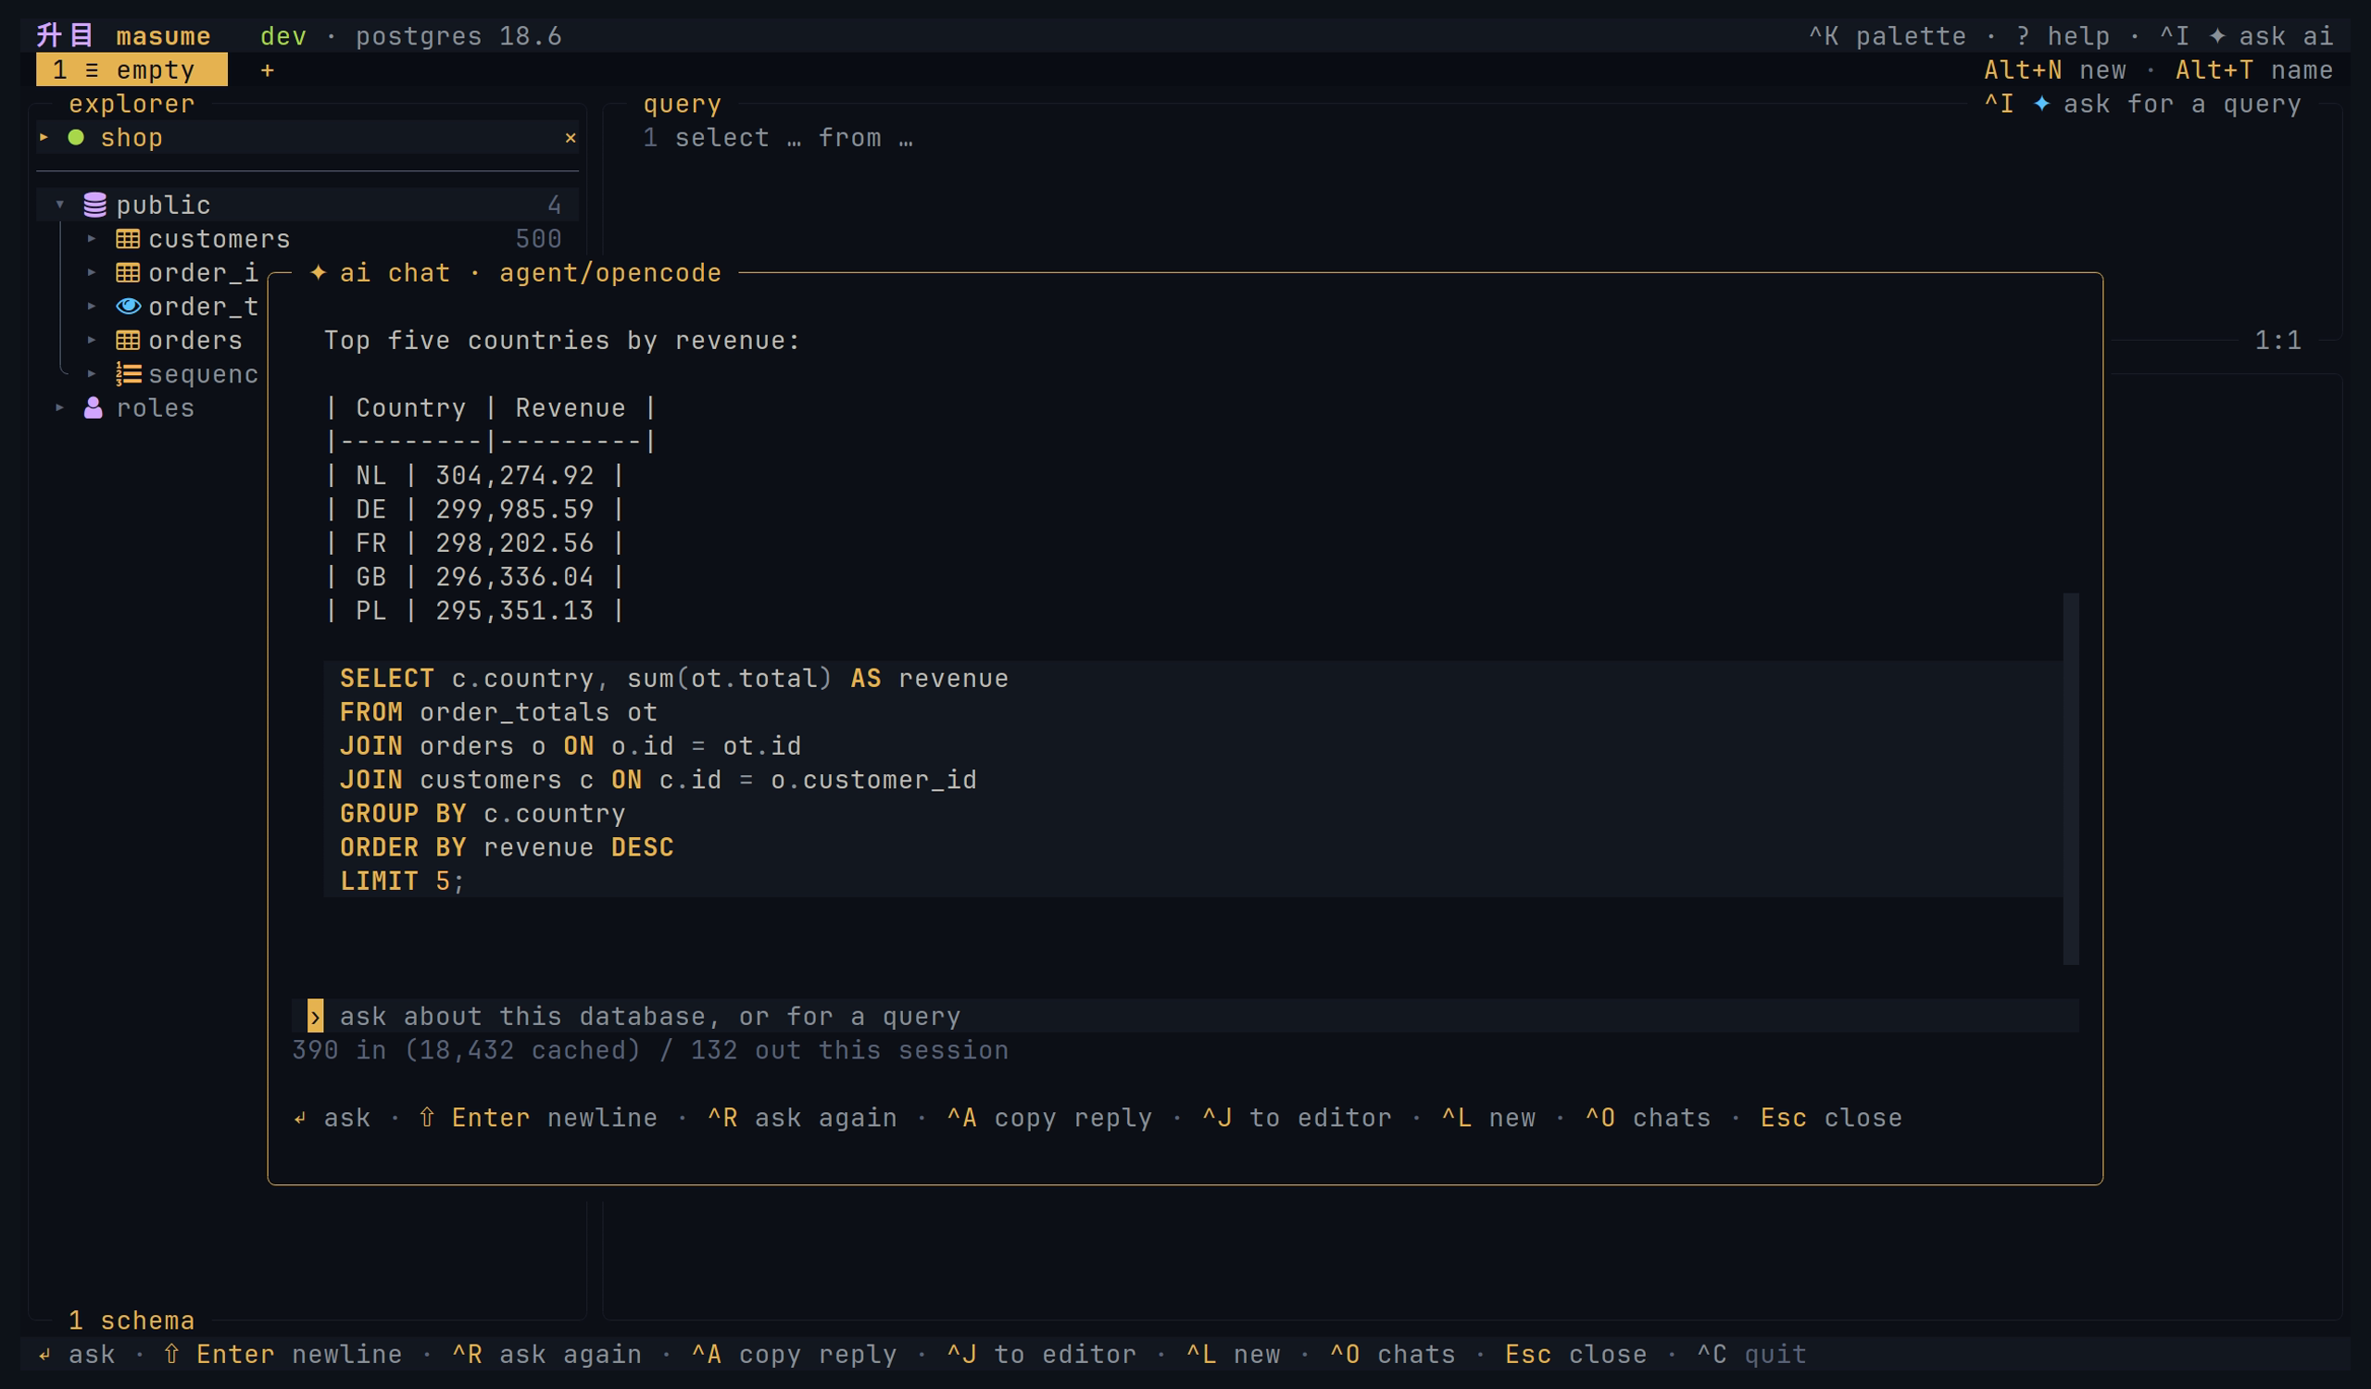This screenshot has width=2371, height=1389.
Task: Click the shift arrow before Enter newline in dialog
Action: tap(427, 1117)
